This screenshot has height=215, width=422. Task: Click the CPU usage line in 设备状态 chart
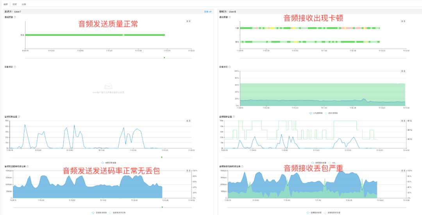[322, 100]
